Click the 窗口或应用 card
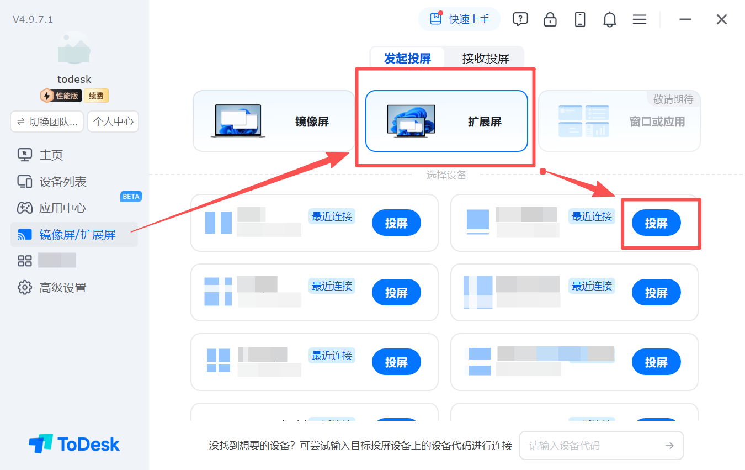Image resolution: width=745 pixels, height=470 pixels. click(619, 121)
